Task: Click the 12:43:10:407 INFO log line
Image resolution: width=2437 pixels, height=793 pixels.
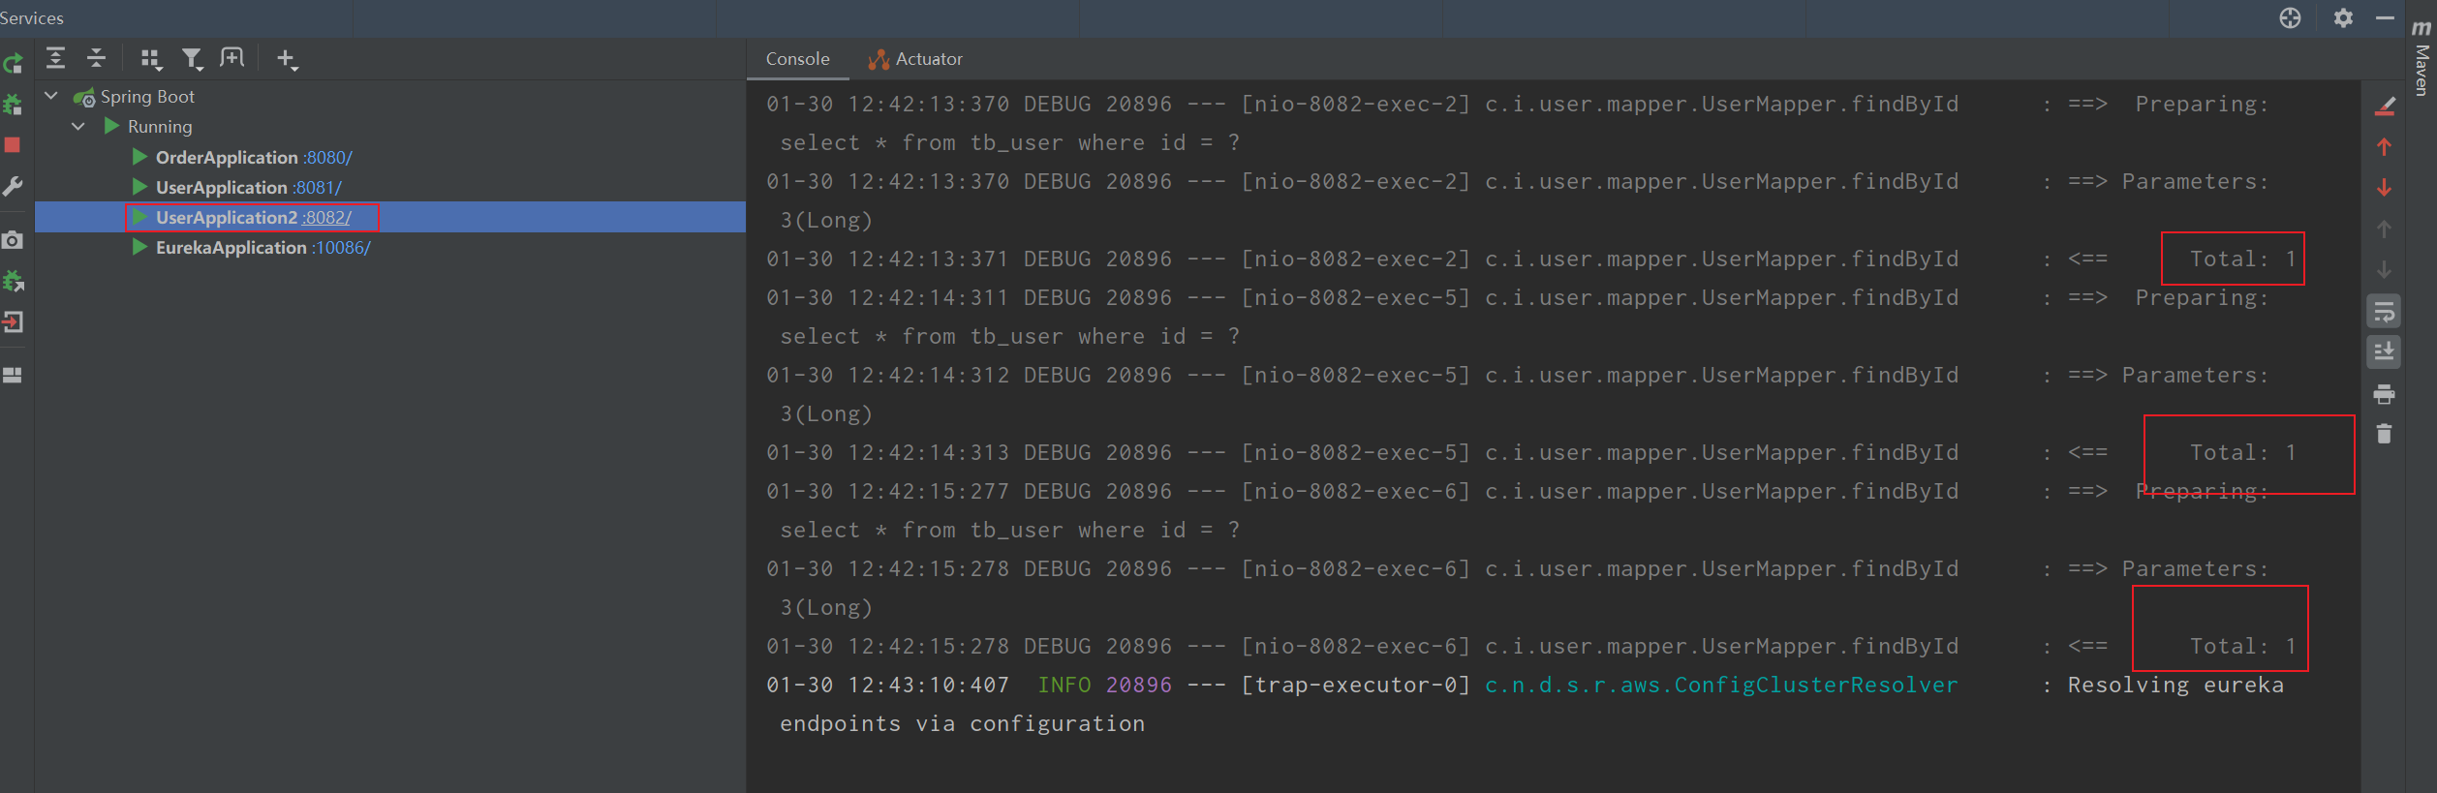Action: click(1525, 685)
